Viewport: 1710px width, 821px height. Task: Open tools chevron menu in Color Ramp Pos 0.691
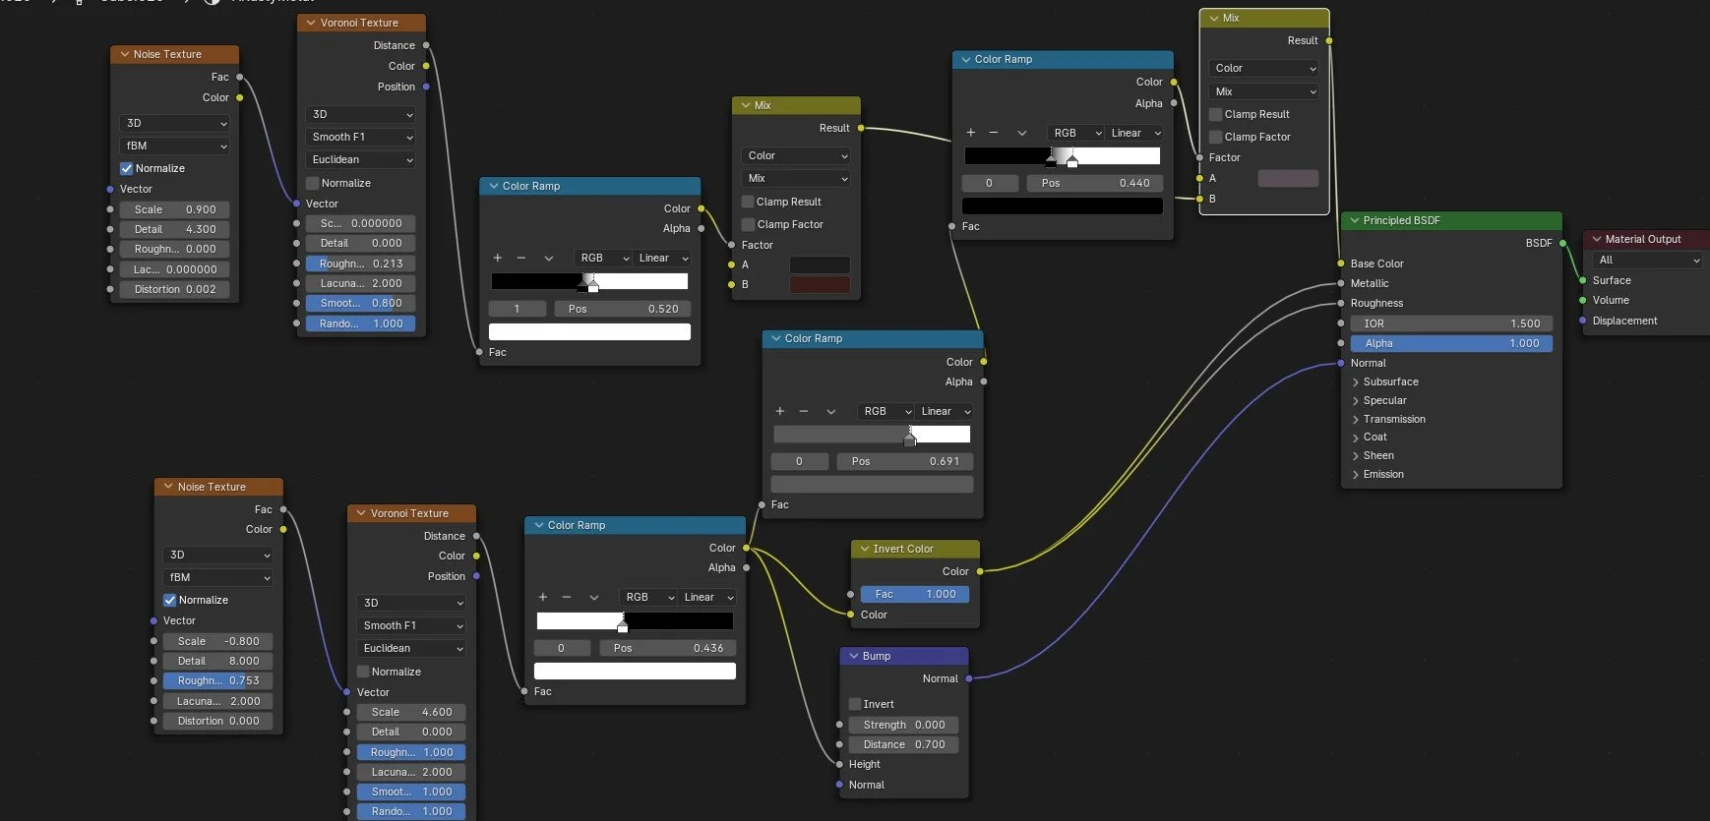point(831,411)
